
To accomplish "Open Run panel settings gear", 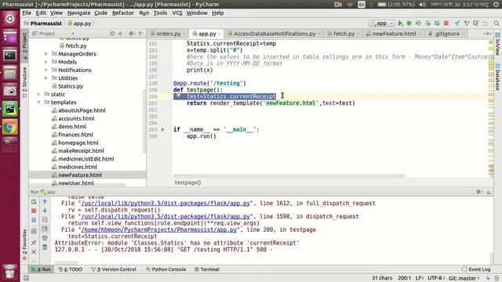I will pos(478,191).
